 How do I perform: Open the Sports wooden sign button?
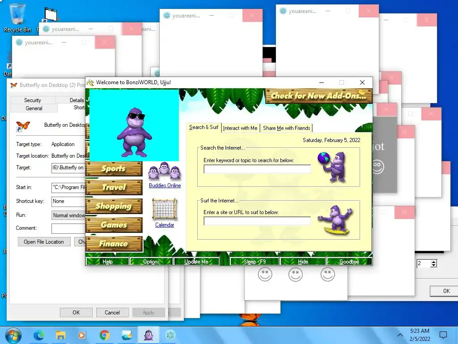click(x=114, y=168)
